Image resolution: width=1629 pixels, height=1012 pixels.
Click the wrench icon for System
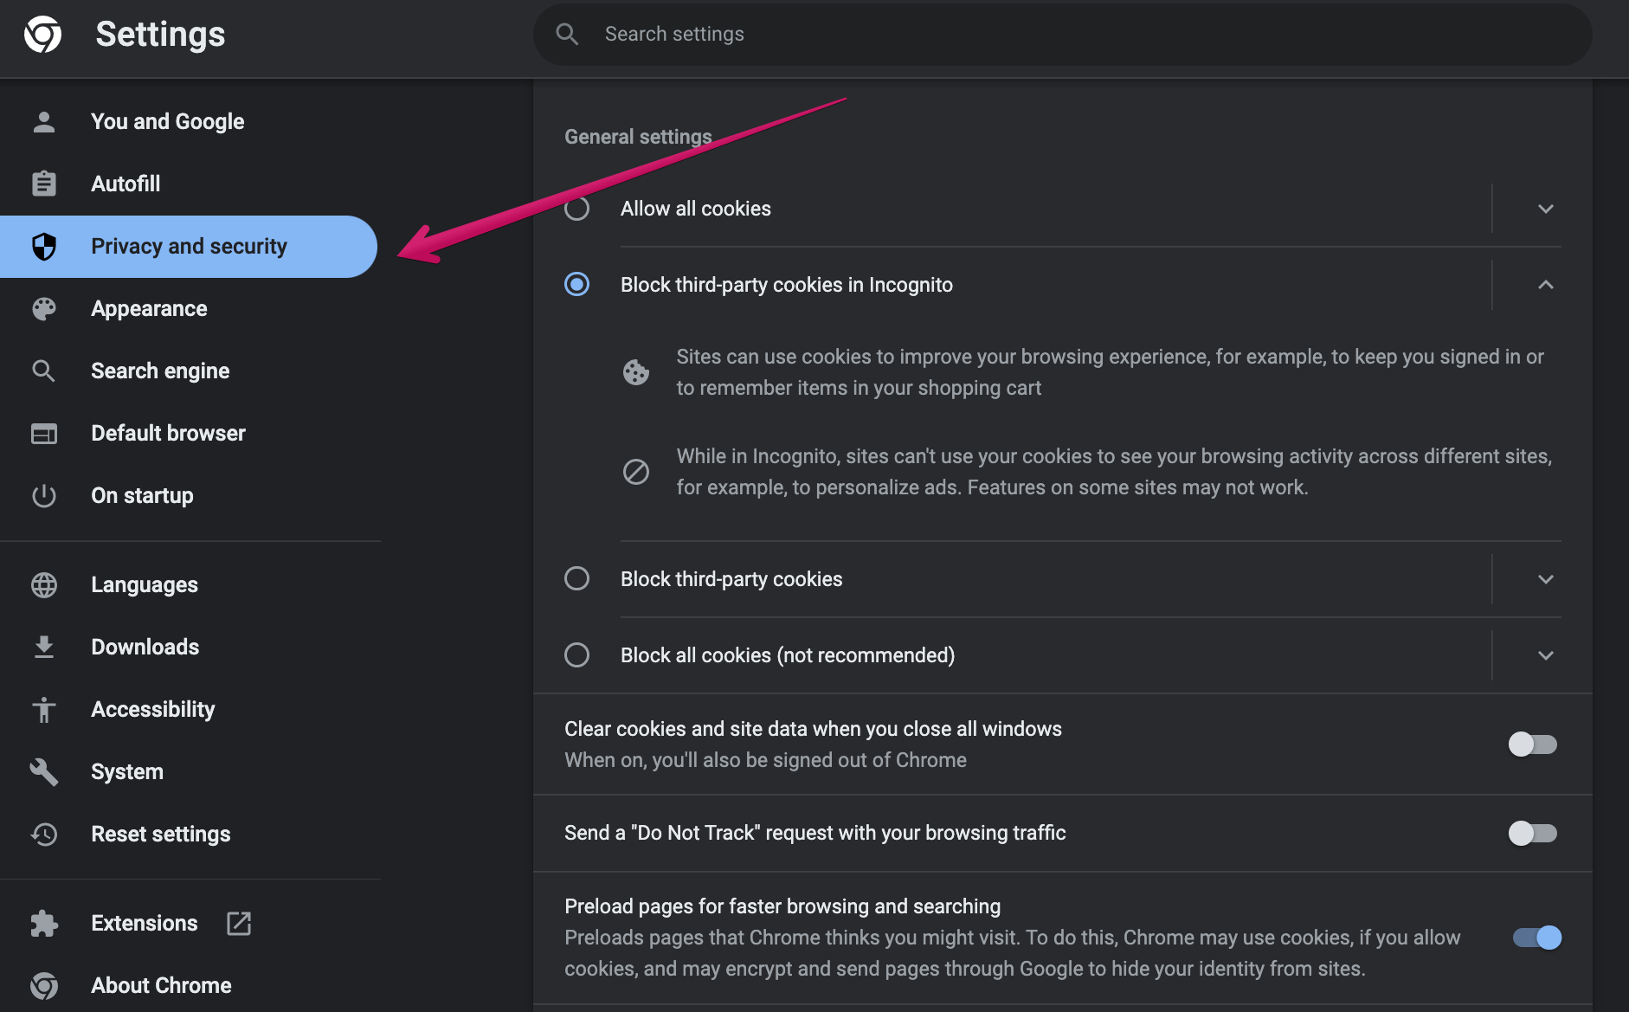pyautogui.click(x=43, y=771)
